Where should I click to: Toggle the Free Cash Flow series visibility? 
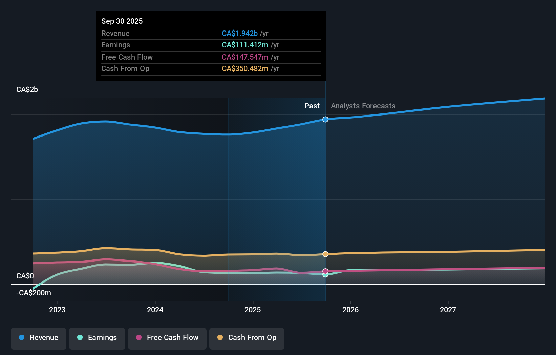click(167, 338)
